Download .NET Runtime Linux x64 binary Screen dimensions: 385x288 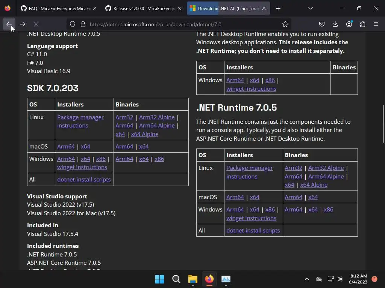point(290,185)
